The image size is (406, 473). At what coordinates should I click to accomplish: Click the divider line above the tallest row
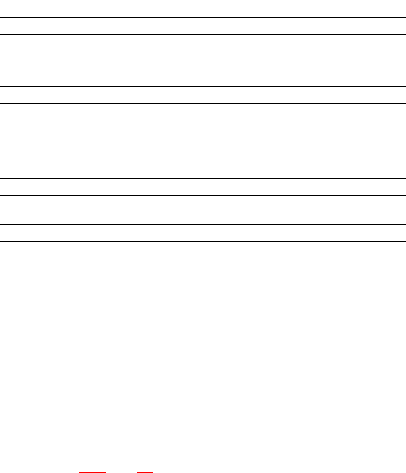tap(203, 34)
